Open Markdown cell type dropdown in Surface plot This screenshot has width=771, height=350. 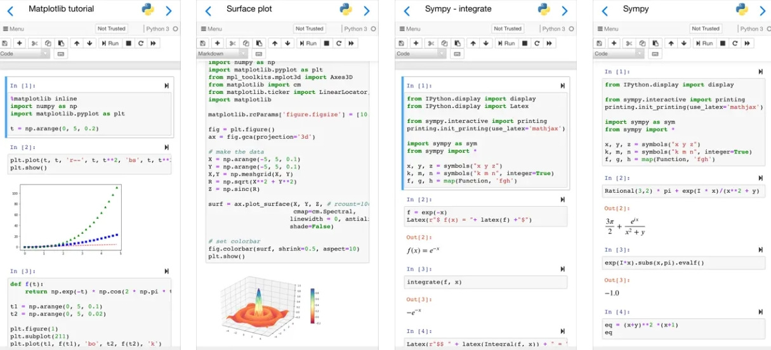[x=222, y=54]
